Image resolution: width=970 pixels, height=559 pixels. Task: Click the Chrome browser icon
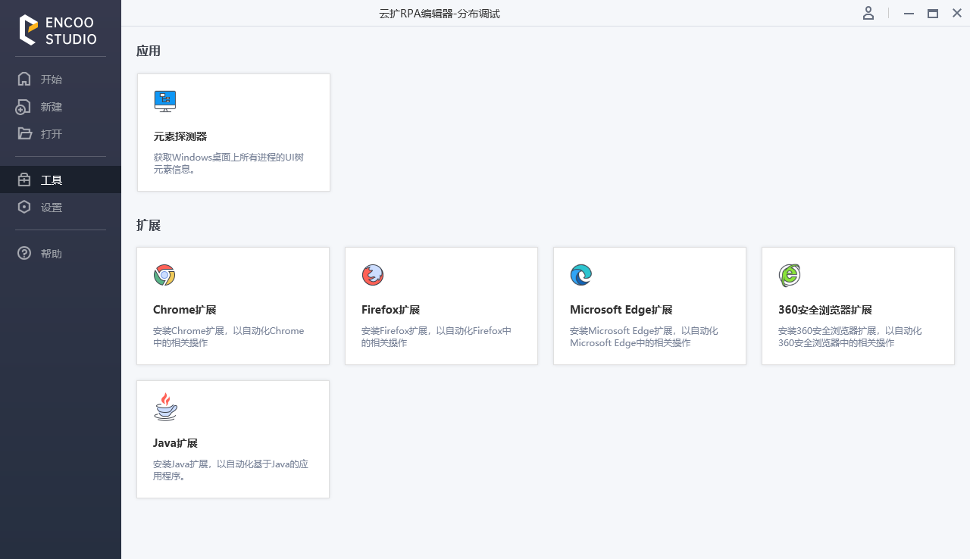(164, 275)
